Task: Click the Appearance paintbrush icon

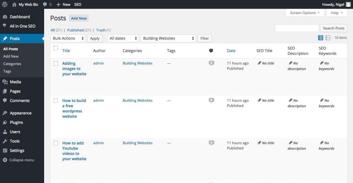Action: click(x=5, y=113)
